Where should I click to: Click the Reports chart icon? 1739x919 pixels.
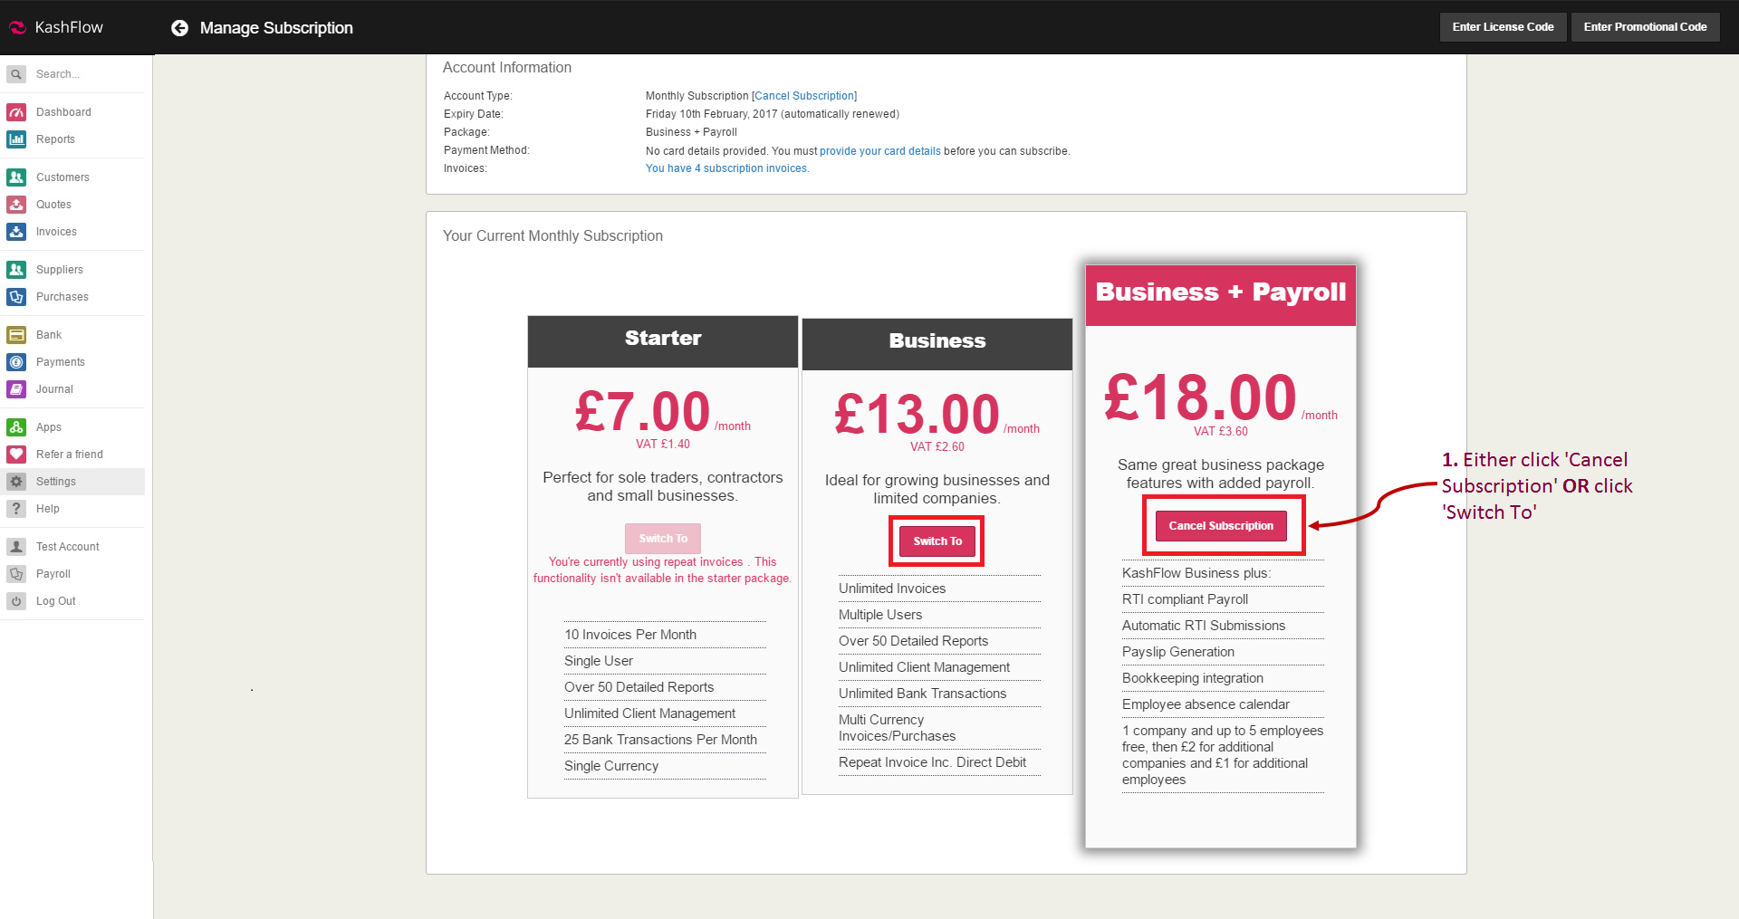16,139
